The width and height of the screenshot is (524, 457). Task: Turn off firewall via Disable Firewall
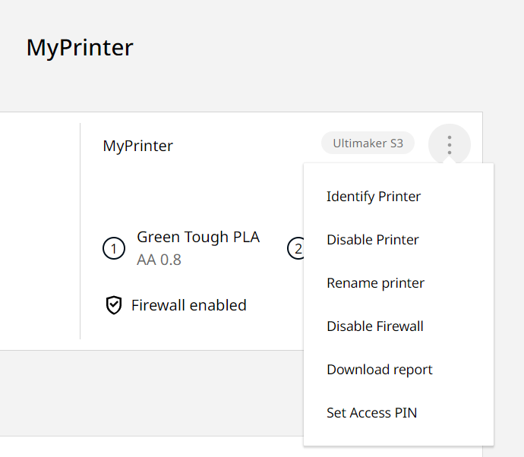(375, 326)
